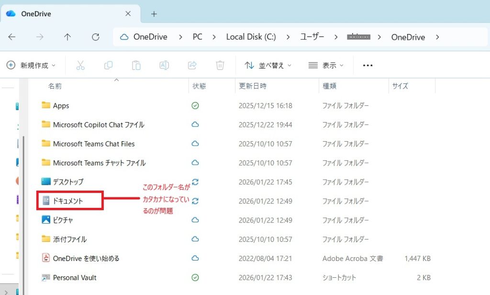
Task: Open a new tab with plus button
Action: click(154, 14)
